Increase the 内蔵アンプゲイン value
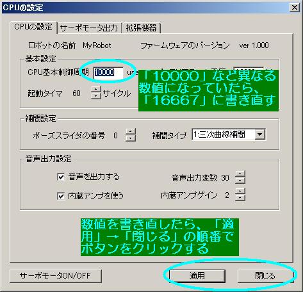This screenshot has width=303, height=292. pyautogui.click(x=240, y=191)
